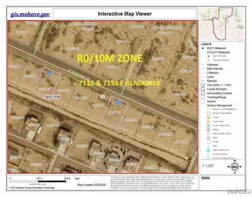Viewport: 252px width, 197px height.
Task: Select the Local or State Parks swatch
Action: point(208,126)
